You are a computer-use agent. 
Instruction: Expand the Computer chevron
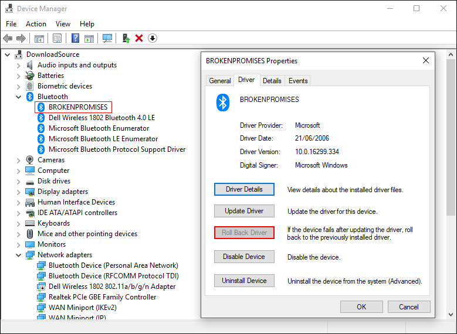coord(19,171)
